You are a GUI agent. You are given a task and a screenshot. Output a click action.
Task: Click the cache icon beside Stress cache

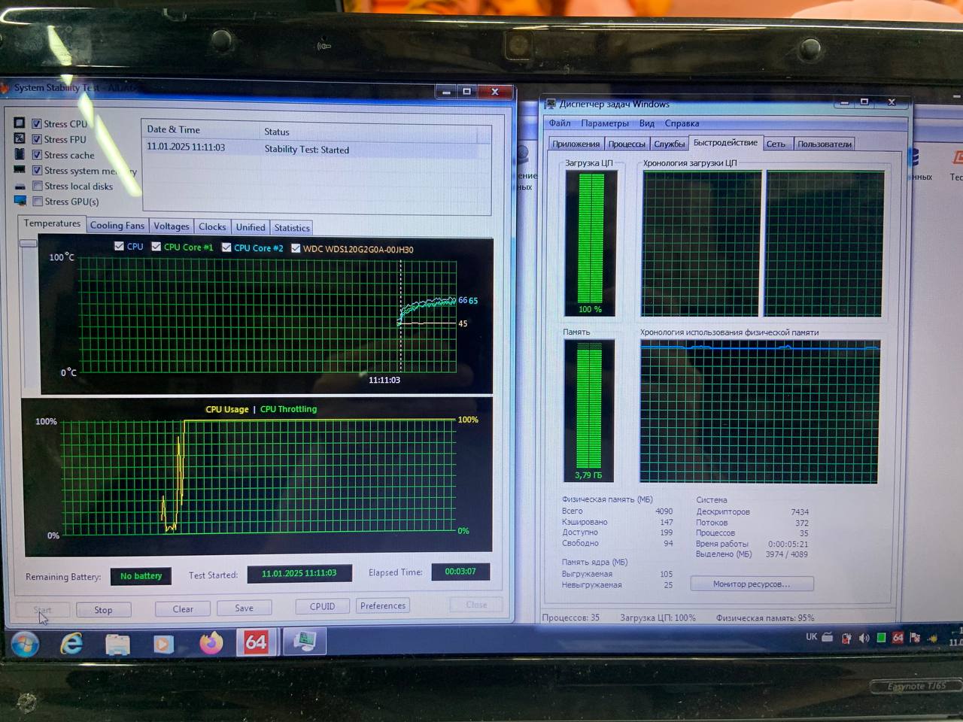20,154
